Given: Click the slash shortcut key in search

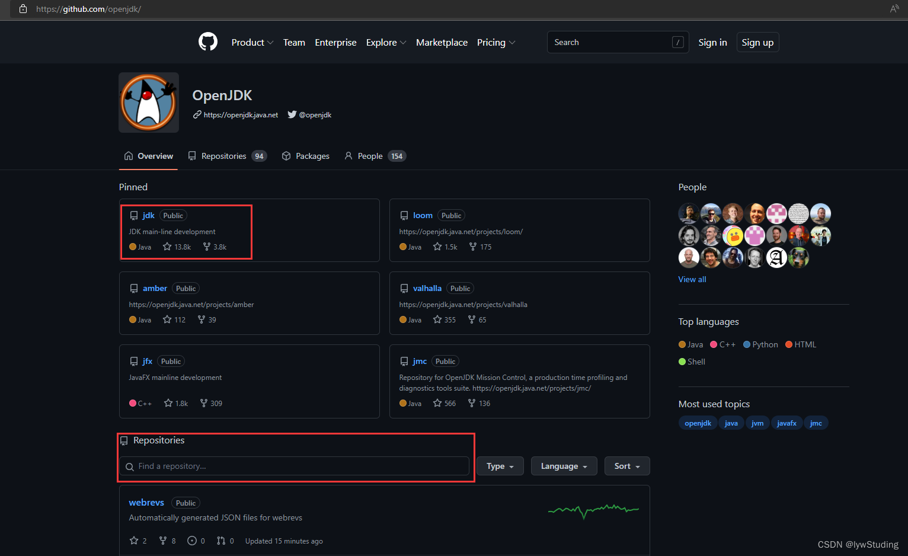Looking at the screenshot, I should pyautogui.click(x=678, y=42).
